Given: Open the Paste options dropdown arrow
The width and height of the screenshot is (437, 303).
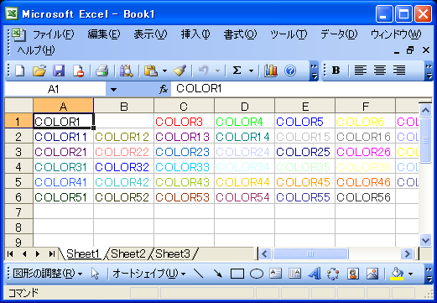Looking at the screenshot, I should (x=164, y=71).
